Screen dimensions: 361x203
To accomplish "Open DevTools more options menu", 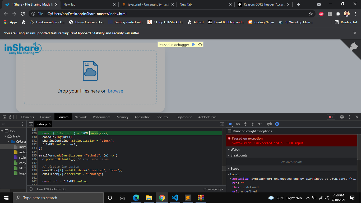I will (349, 117).
